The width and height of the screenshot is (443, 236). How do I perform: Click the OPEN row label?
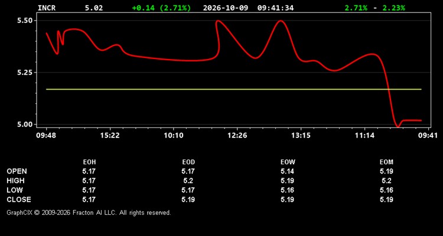point(17,171)
